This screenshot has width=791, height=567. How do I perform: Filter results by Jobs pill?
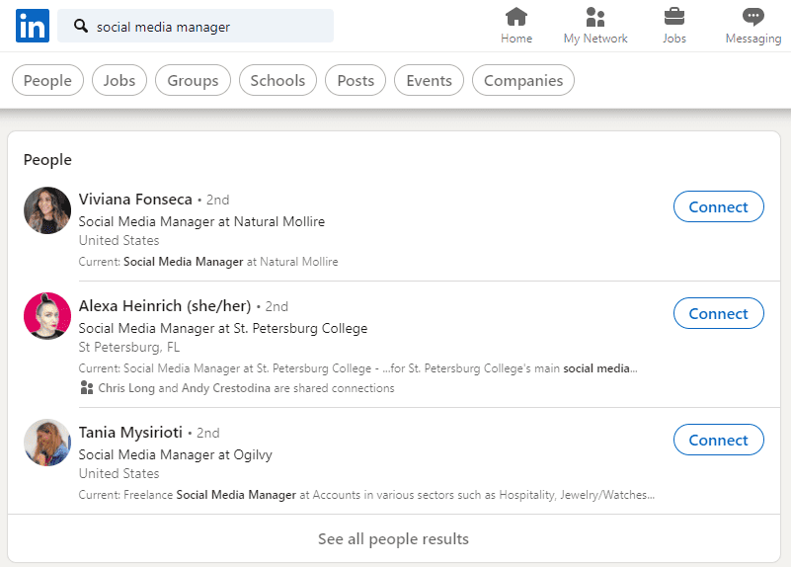[x=119, y=80]
